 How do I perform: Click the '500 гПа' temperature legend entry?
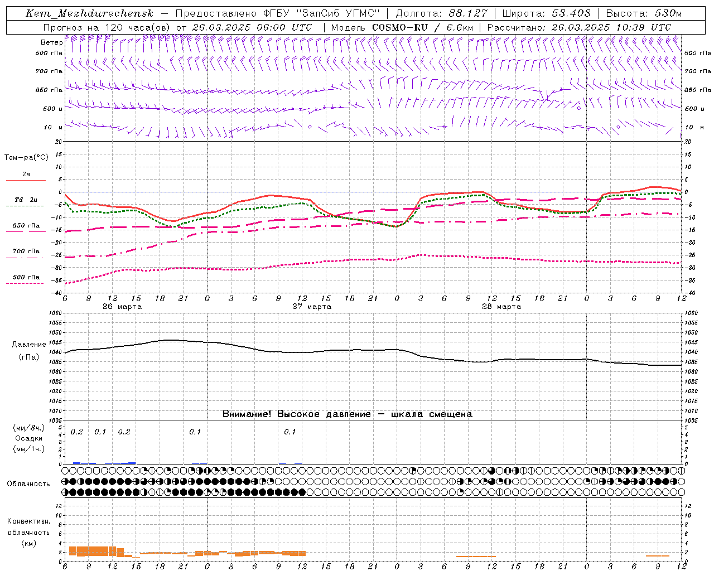point(26,277)
